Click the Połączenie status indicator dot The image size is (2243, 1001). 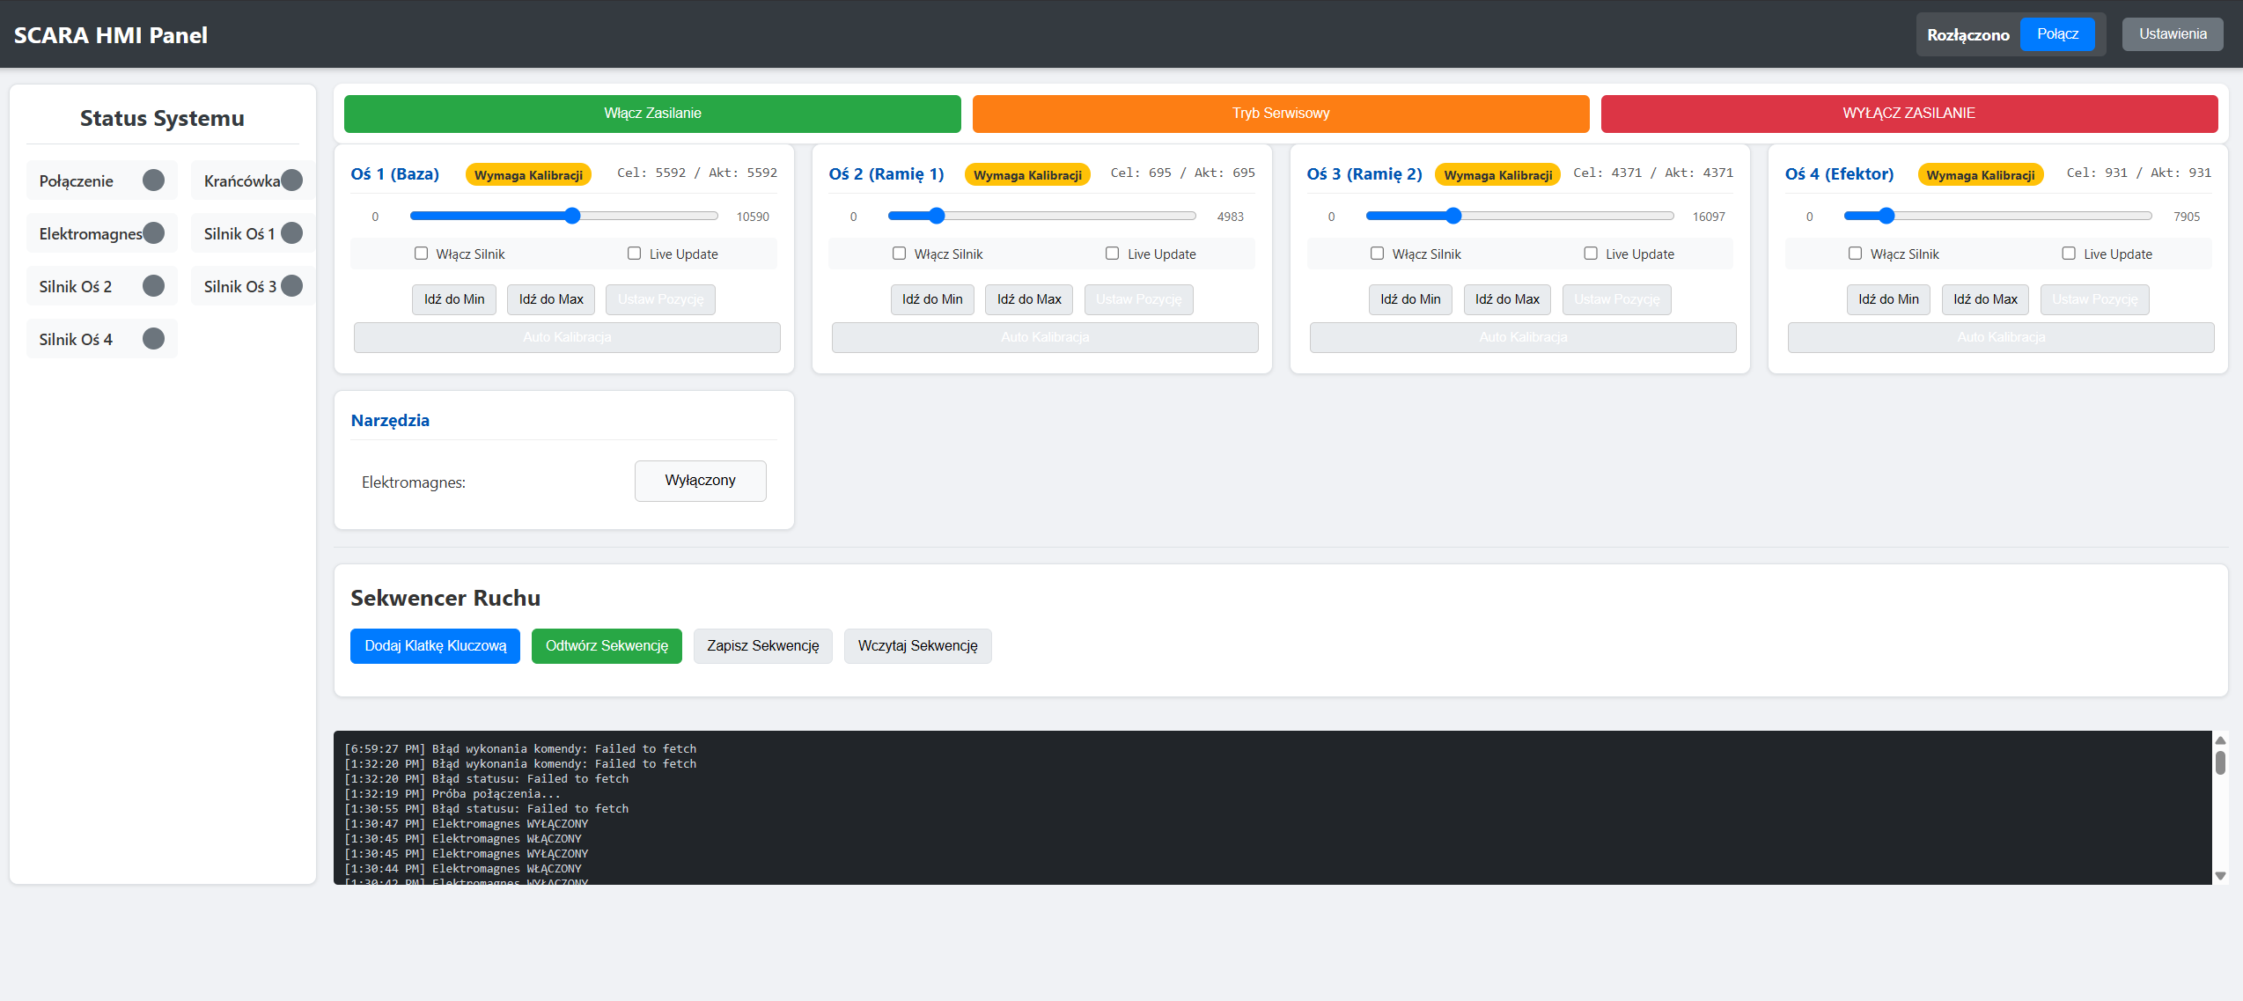153,180
